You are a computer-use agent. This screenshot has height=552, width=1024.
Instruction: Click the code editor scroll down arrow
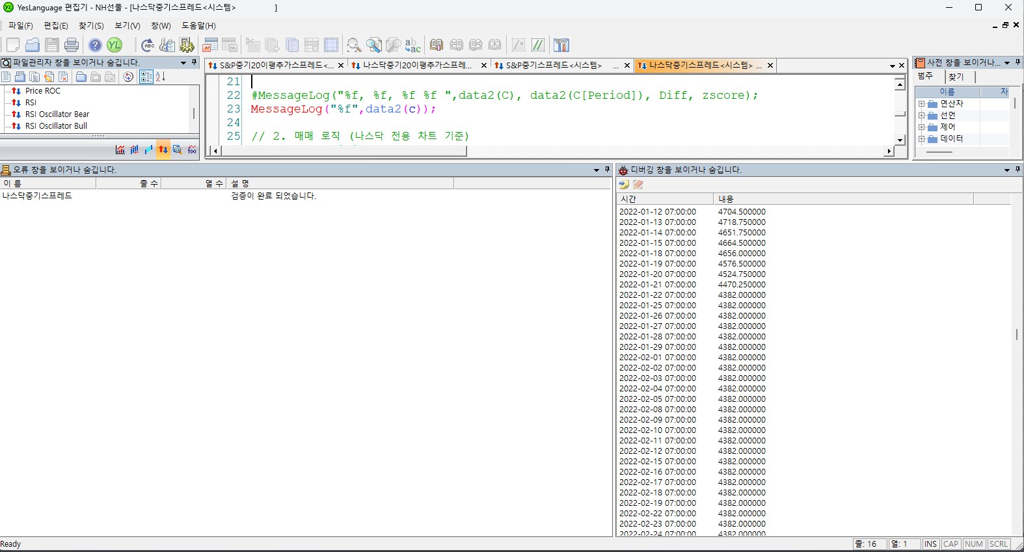[900, 140]
